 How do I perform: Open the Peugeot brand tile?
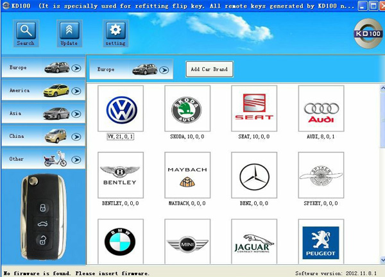point(321,242)
